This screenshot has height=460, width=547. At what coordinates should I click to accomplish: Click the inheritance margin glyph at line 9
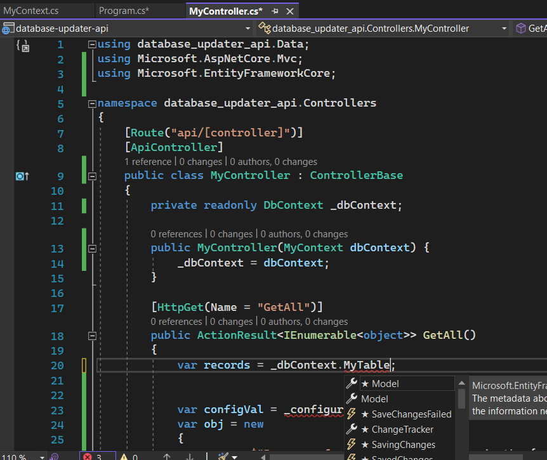23,176
